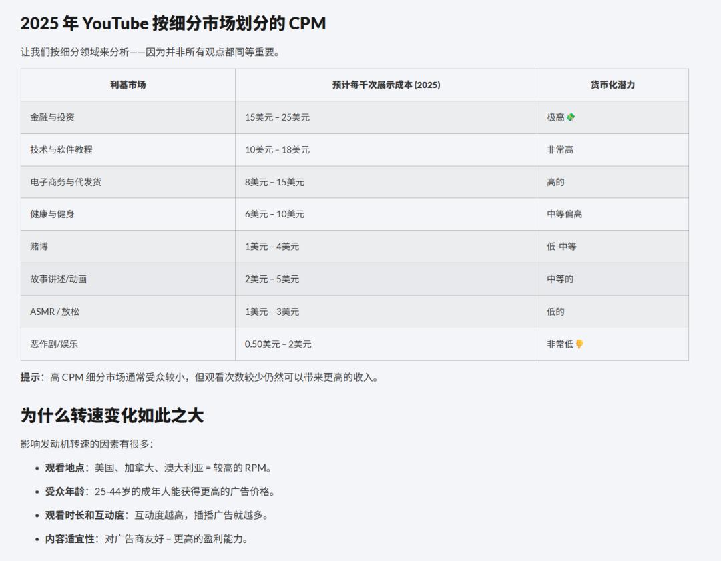Click the '利基市场' column header

(x=128, y=85)
